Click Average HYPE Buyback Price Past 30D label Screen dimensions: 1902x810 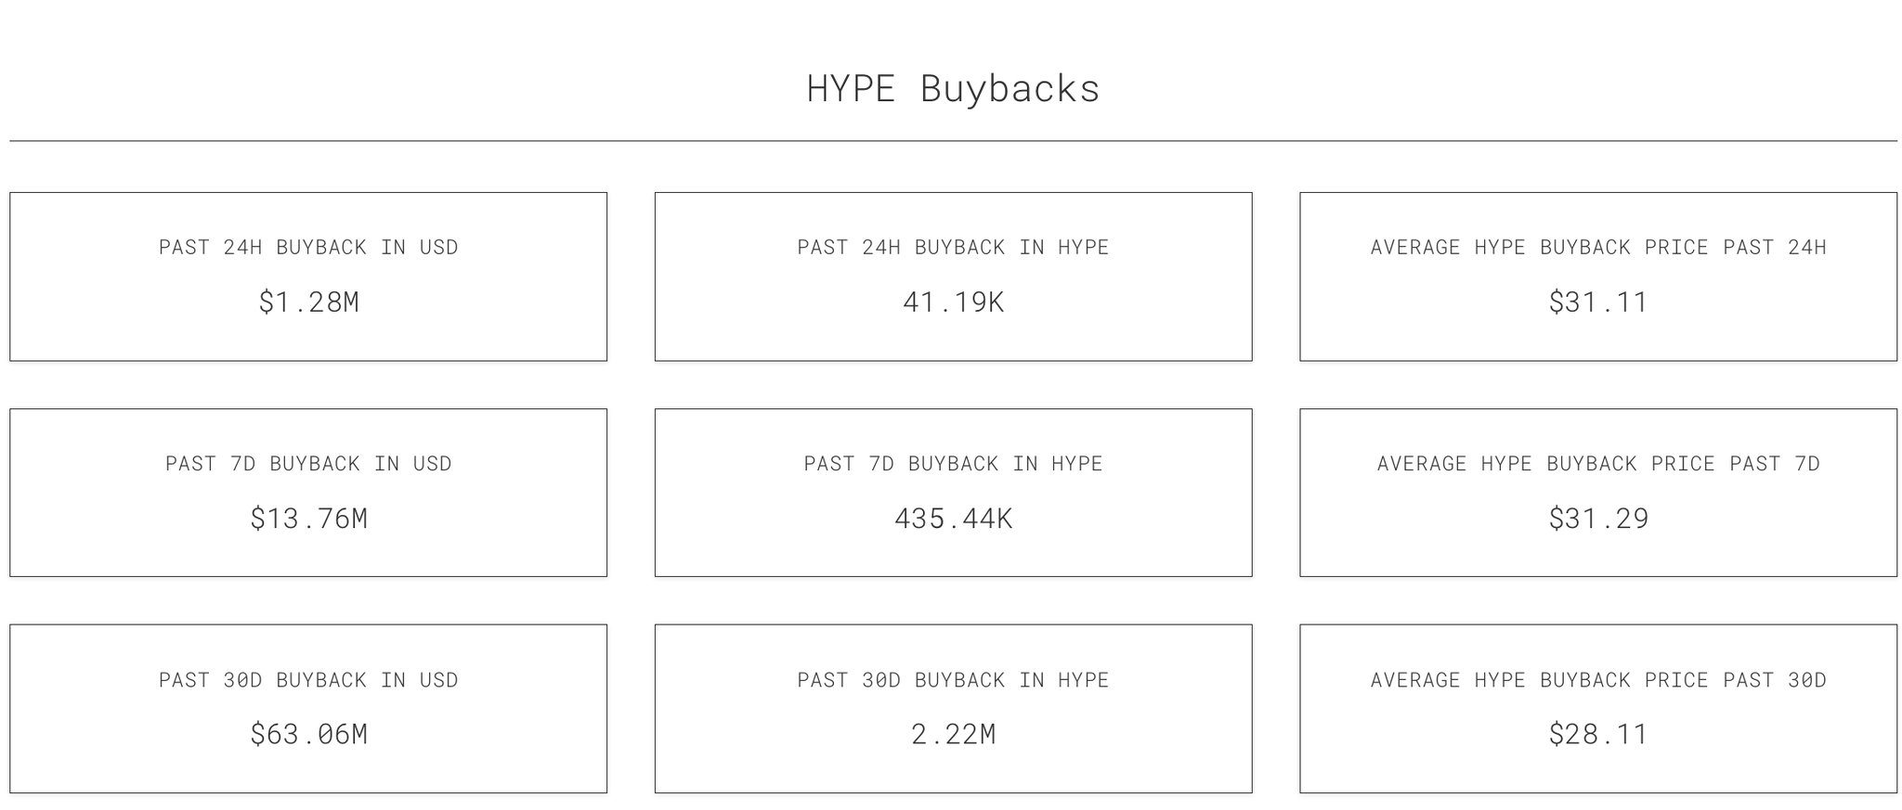(x=1597, y=680)
